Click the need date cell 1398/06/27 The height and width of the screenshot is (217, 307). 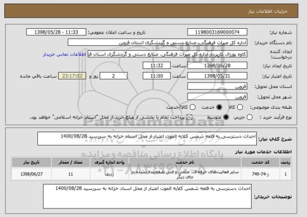coord(31,174)
